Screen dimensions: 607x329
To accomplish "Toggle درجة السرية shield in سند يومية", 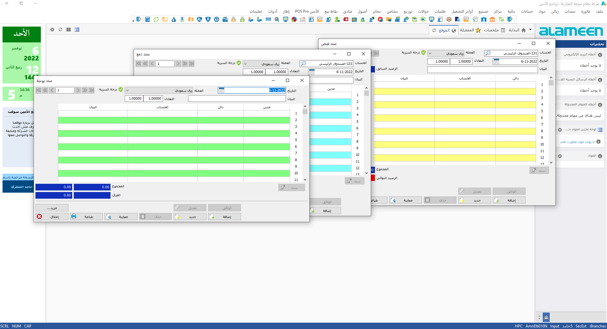I will 121,90.
